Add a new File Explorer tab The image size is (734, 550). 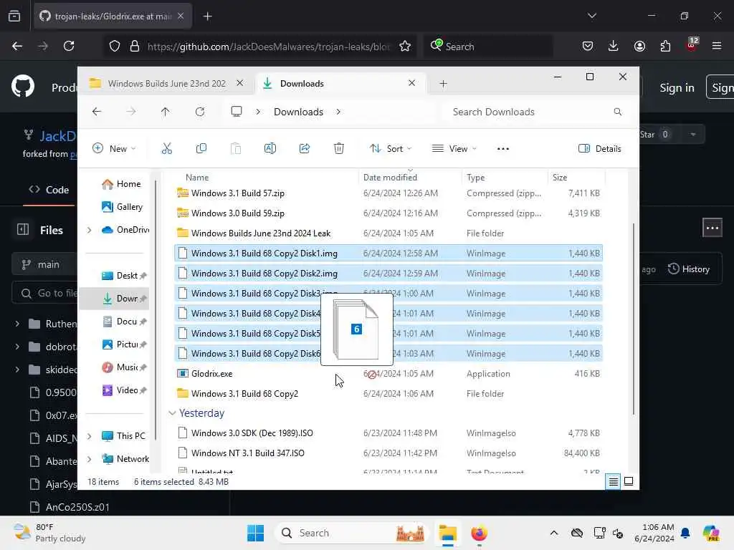pos(443,83)
